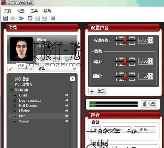Viewport: 164px width, 148px height.
Task: Click the waveform analyzer icon in the toolbar
Action: tap(37, 18)
